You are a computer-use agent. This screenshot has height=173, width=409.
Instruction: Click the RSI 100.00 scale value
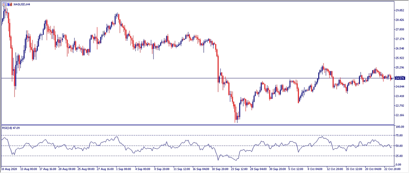[400, 127]
